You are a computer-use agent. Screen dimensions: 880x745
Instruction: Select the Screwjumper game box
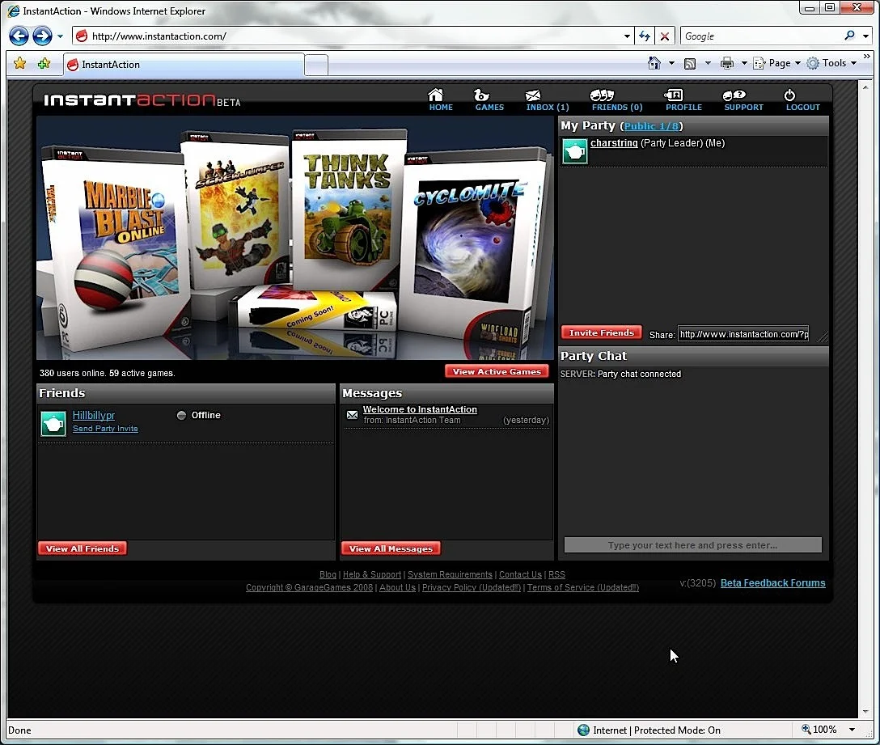[x=235, y=210]
